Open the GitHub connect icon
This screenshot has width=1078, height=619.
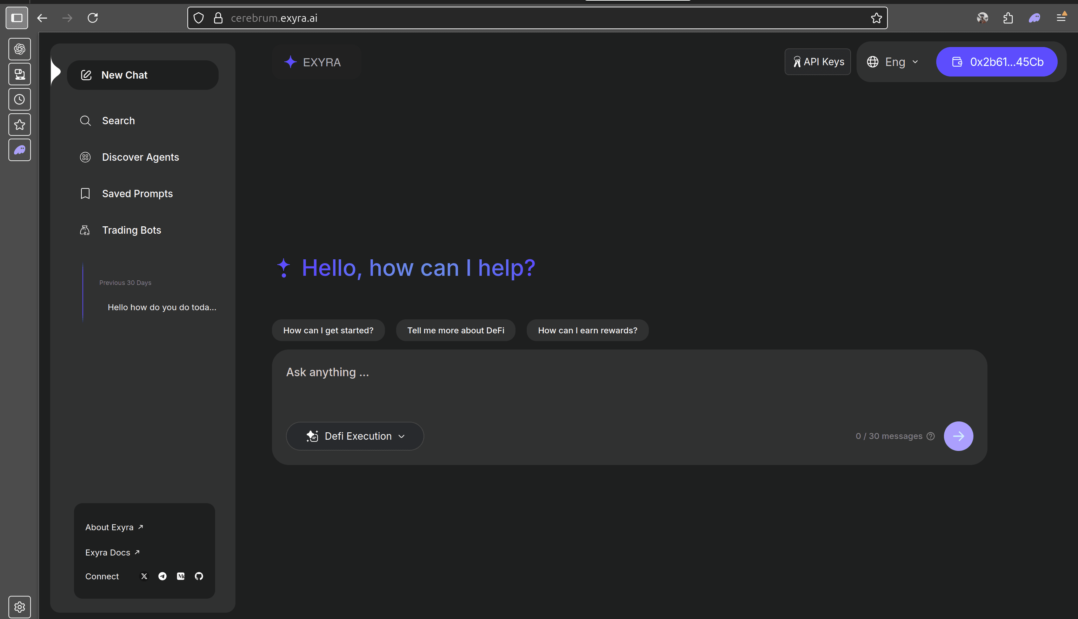point(199,576)
